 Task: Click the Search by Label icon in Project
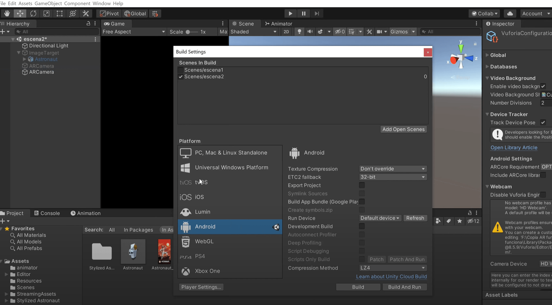point(449,221)
